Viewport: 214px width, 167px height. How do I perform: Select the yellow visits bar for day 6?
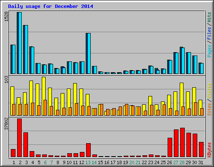click(x=43, y=96)
